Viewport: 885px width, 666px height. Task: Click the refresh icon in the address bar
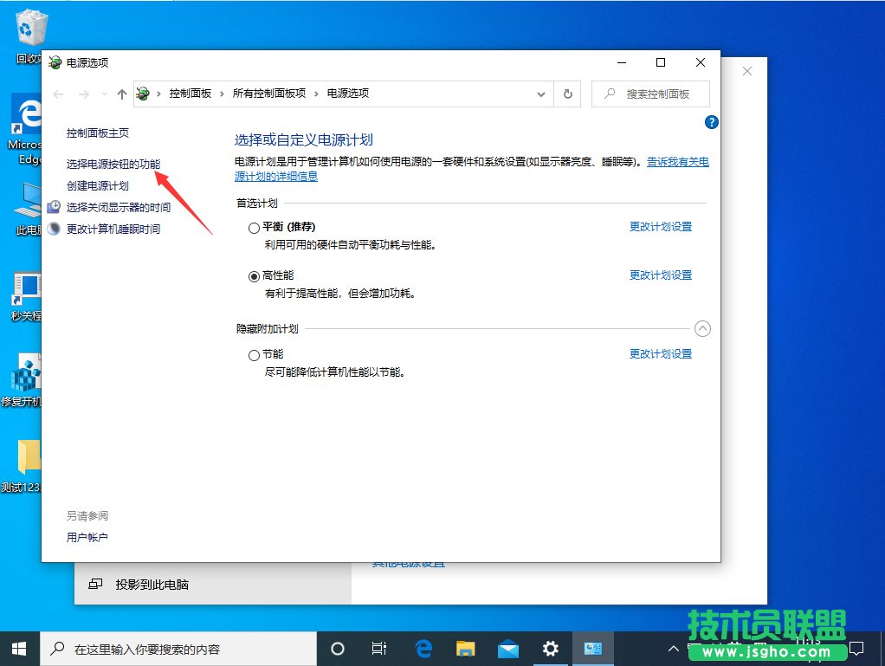coord(567,94)
